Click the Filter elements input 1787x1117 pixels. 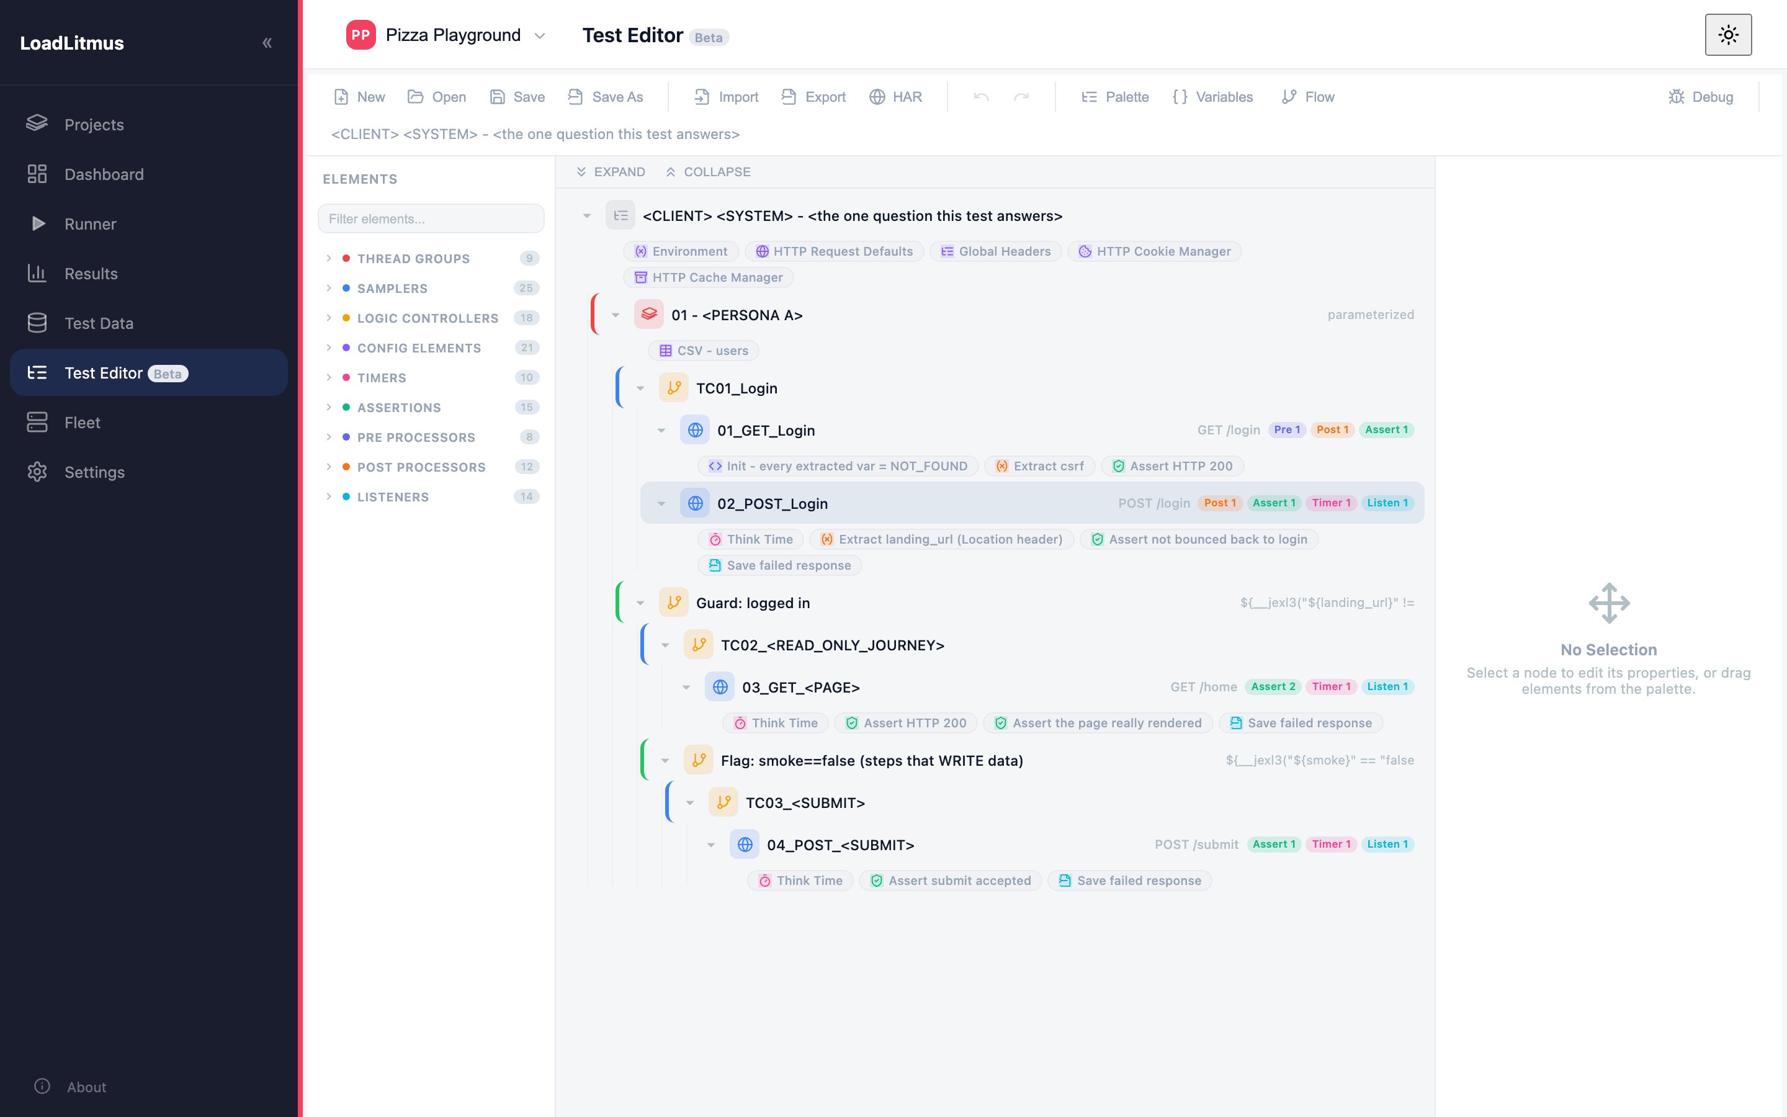pyautogui.click(x=431, y=218)
